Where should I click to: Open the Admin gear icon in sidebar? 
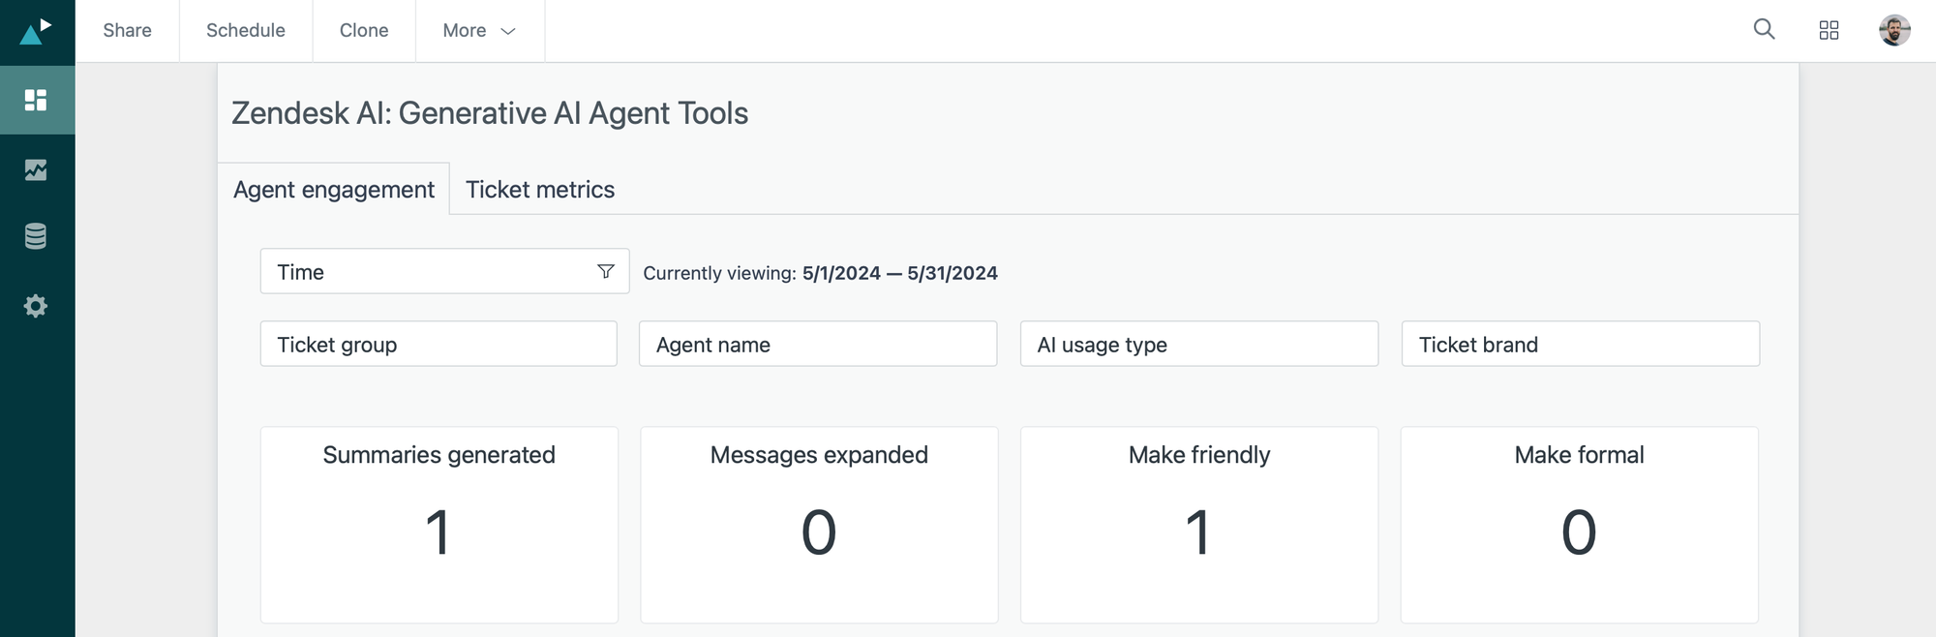(36, 306)
